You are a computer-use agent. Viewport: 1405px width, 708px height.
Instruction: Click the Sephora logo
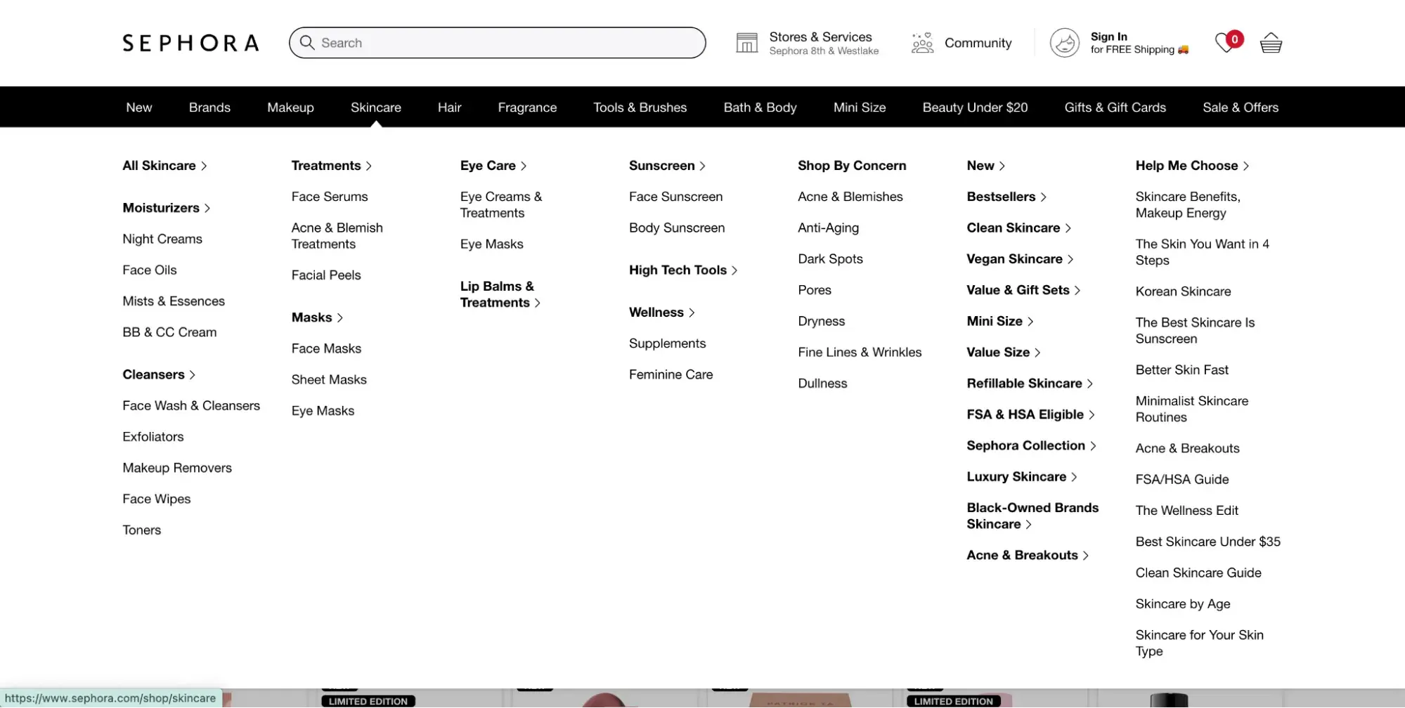(x=190, y=43)
